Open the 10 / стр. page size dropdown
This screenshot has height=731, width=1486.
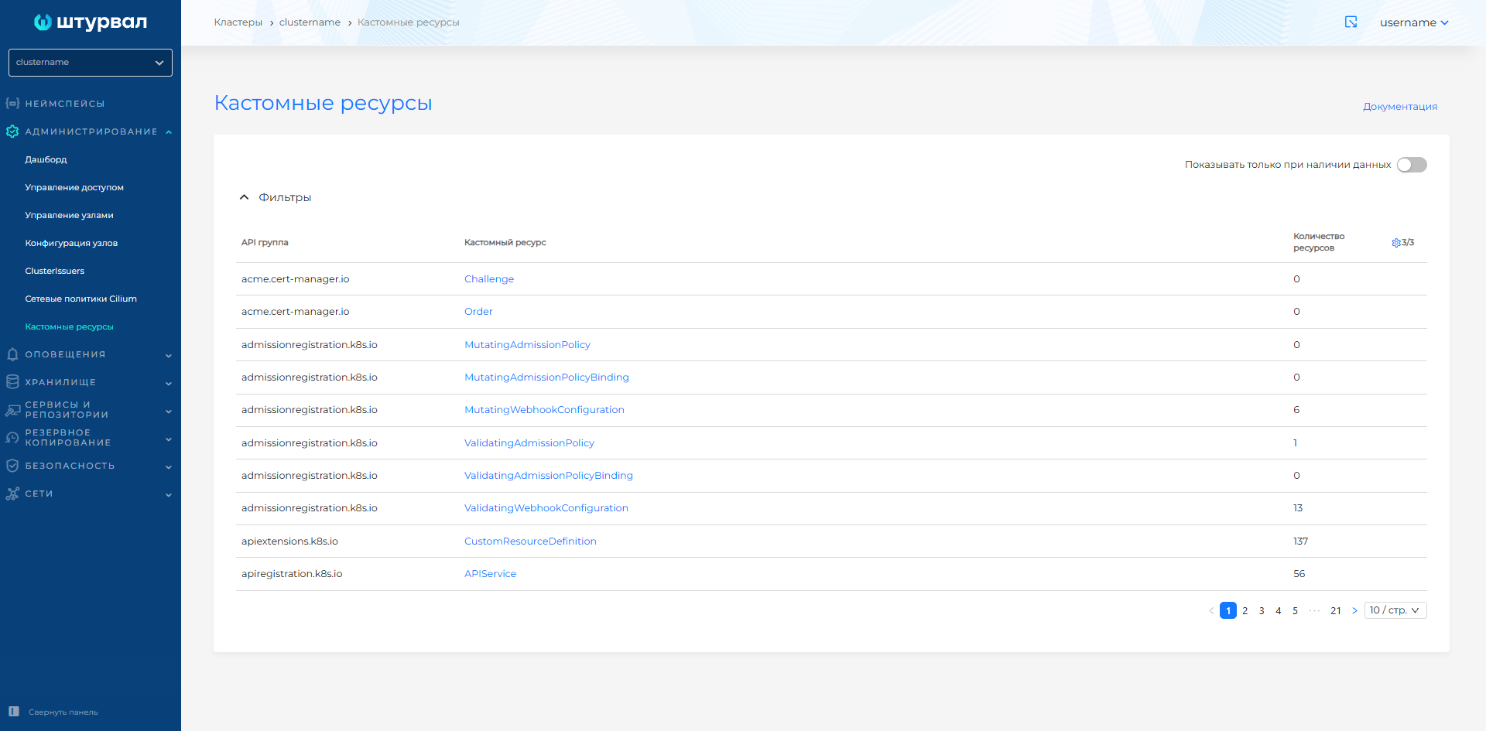1395,610
